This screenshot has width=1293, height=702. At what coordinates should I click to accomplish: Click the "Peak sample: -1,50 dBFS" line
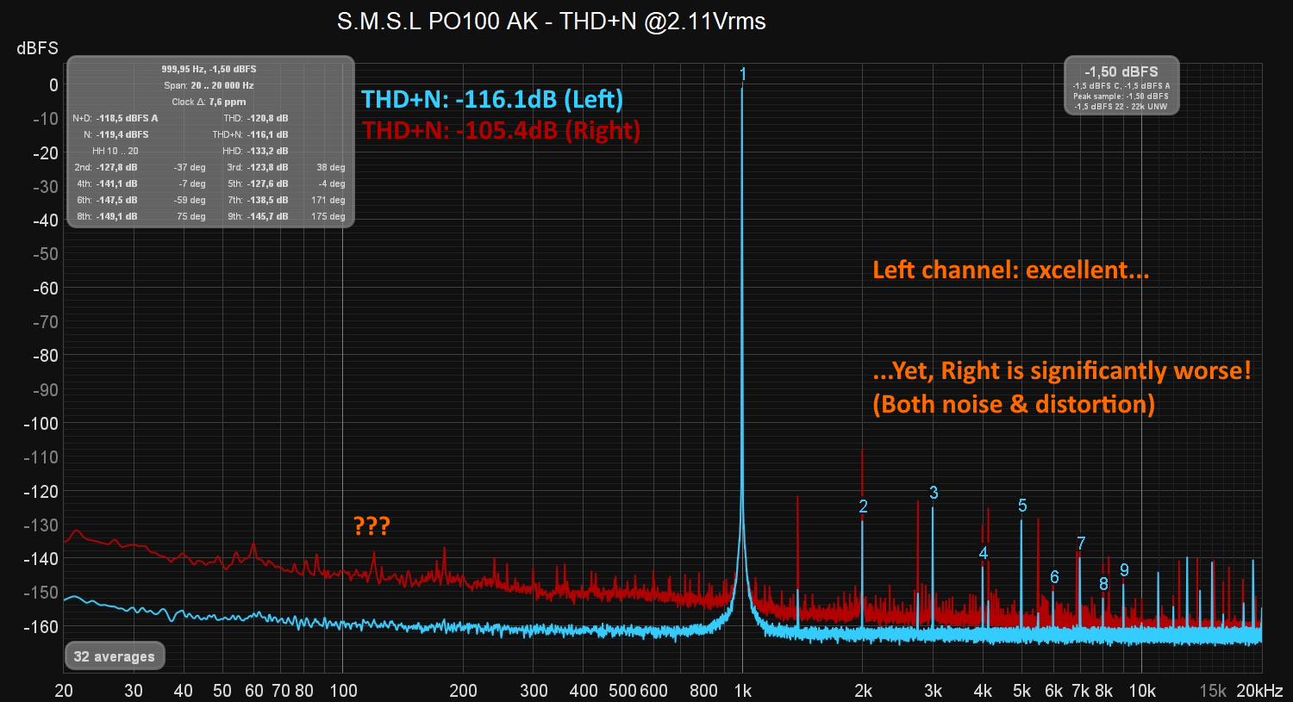point(1121,96)
